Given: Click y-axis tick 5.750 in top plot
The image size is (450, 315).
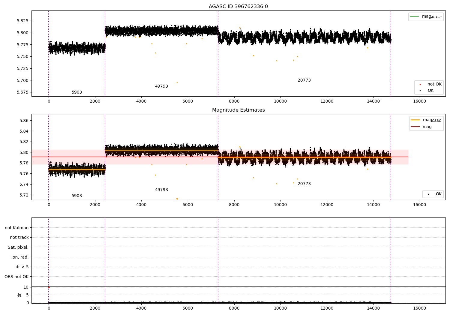Looking at the screenshot, I should click(23, 57).
